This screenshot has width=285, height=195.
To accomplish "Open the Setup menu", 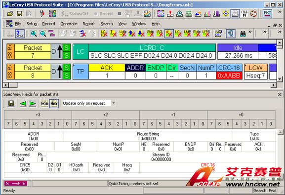I will pyautogui.click(x=32, y=24).
